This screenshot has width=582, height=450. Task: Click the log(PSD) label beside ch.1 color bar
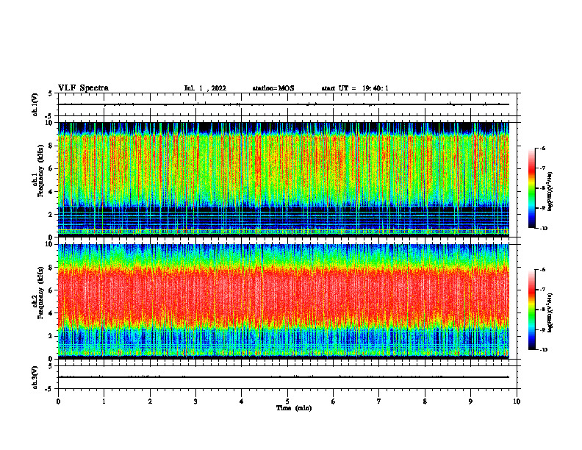pyautogui.click(x=550, y=192)
